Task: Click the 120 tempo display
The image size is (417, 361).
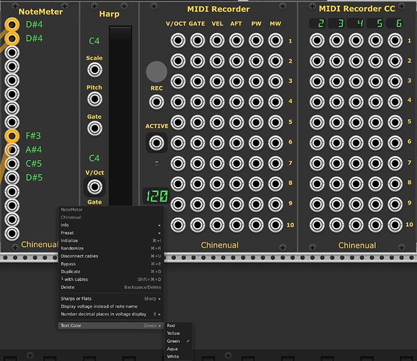Action: (x=157, y=196)
